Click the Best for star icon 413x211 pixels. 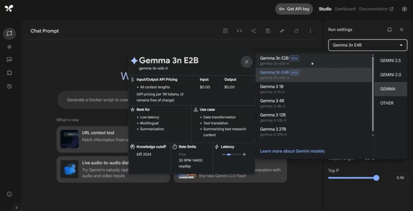132,109
